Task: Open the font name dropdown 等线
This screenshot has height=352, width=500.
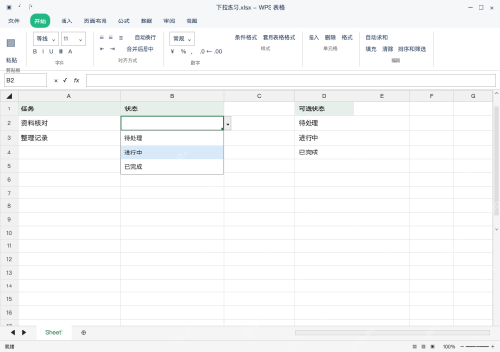Action: coord(46,39)
